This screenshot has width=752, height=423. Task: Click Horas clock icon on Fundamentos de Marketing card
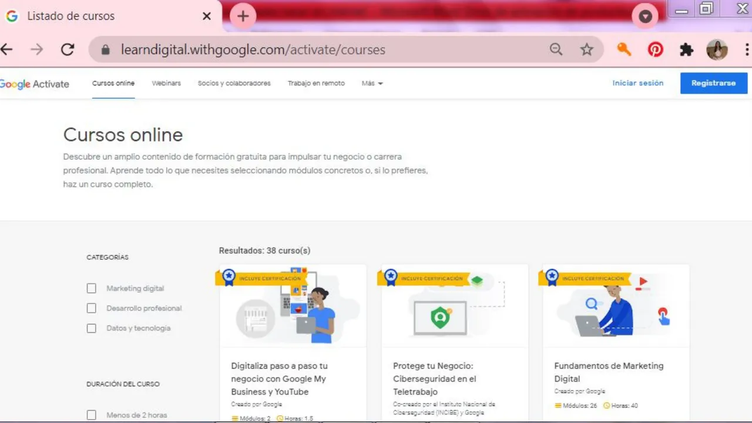pos(606,405)
